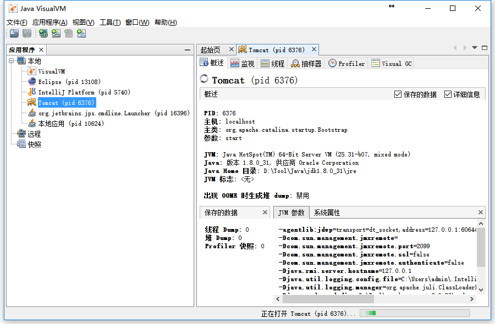Click the Java cup icon for jps Launcher
Viewport: 495px width, 324px height.
click(32, 113)
